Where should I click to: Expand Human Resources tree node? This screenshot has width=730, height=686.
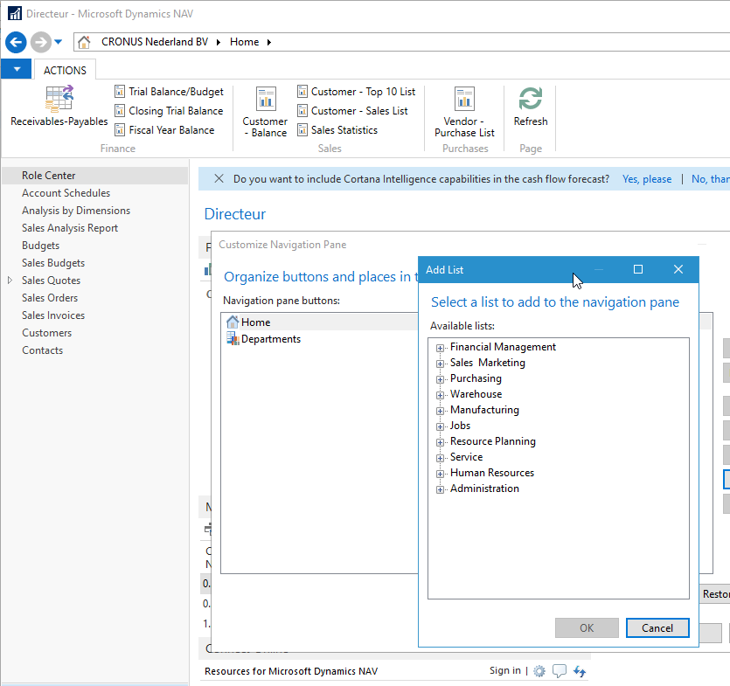point(440,474)
